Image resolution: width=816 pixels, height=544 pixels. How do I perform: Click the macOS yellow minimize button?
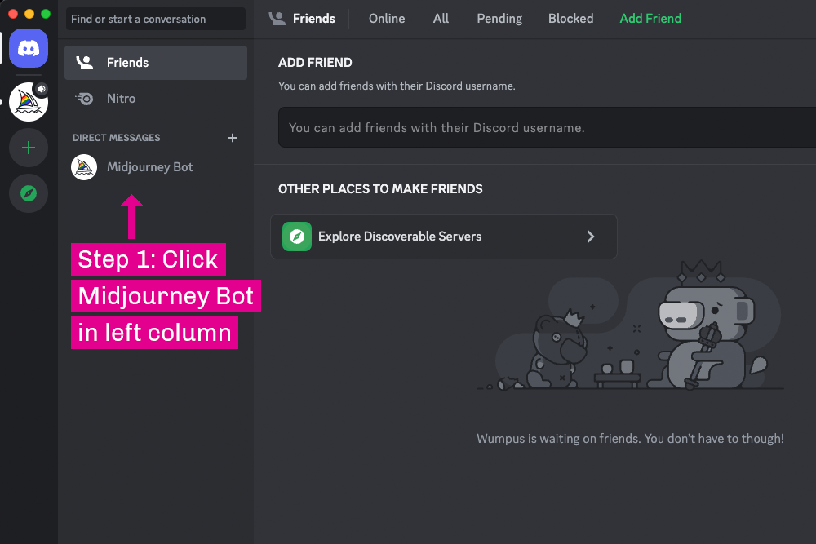pyautogui.click(x=29, y=14)
